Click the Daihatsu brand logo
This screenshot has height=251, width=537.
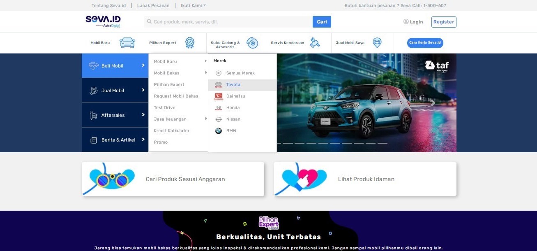point(219,96)
